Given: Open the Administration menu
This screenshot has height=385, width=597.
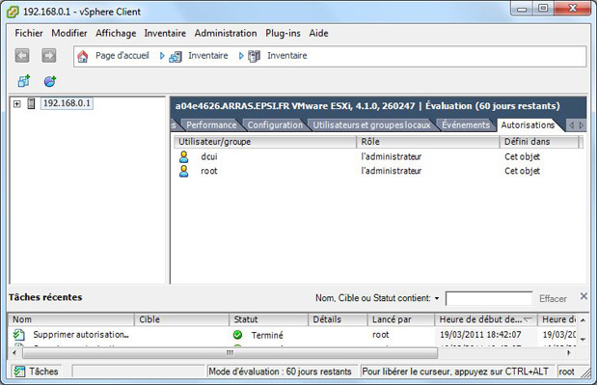Looking at the screenshot, I should click(x=226, y=33).
